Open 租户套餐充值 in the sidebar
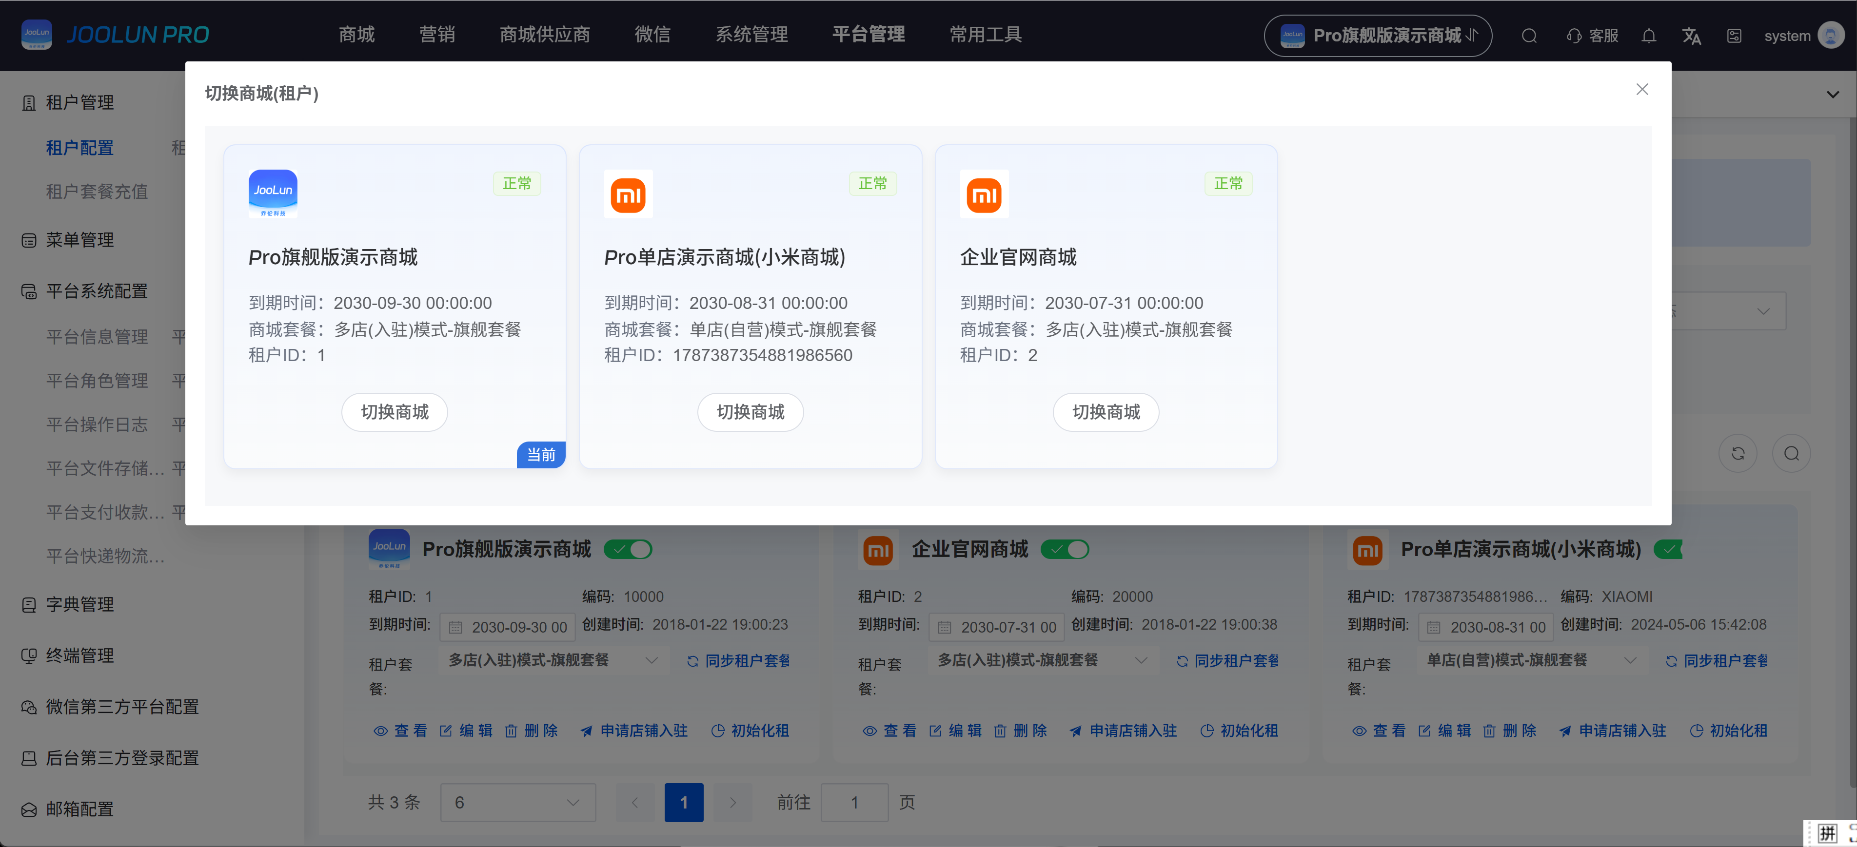This screenshot has width=1857, height=847. [x=98, y=192]
